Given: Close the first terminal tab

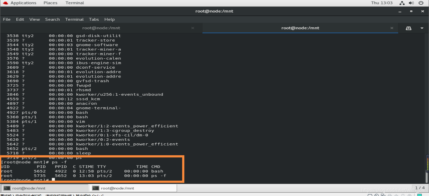Looking at the screenshot, I should click(x=193, y=28).
